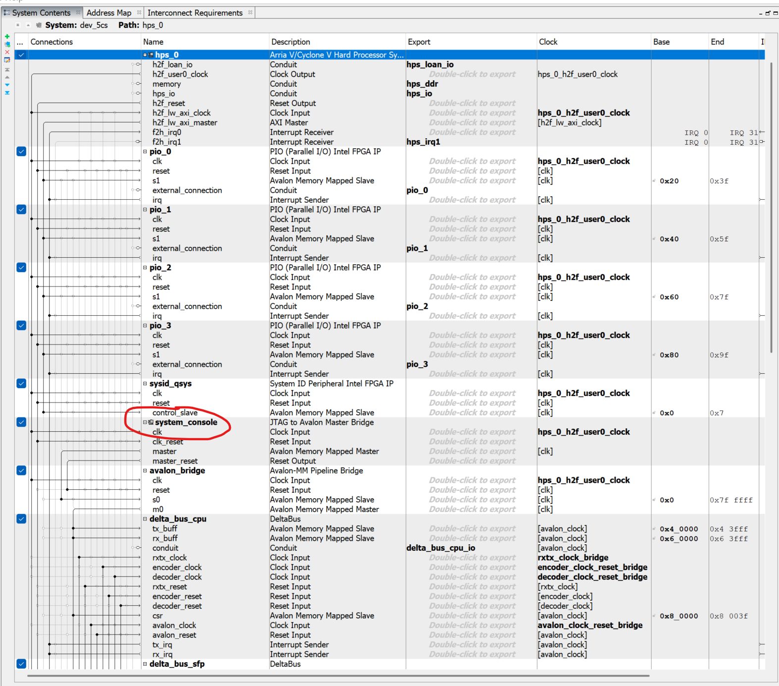
Task: Toggle the sysid_qsys use checkbox
Action: pyautogui.click(x=21, y=384)
